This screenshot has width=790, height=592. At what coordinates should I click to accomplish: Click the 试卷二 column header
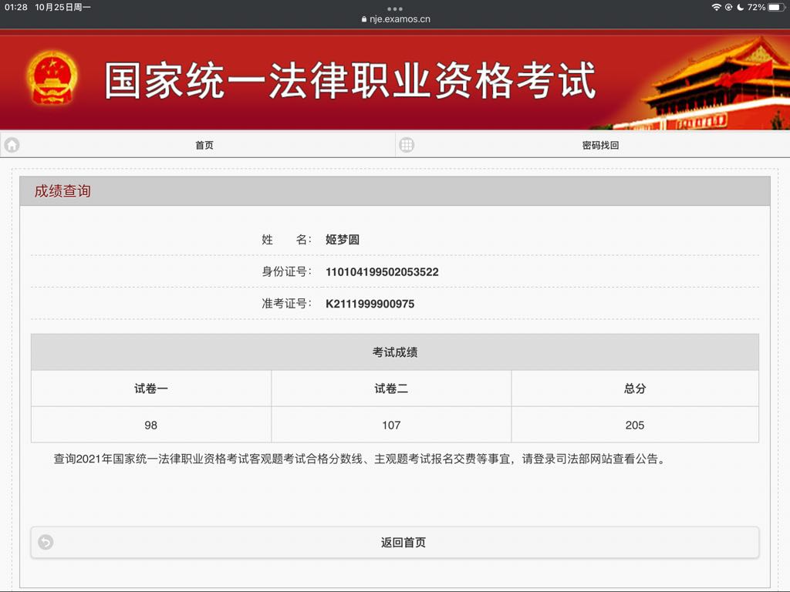391,388
